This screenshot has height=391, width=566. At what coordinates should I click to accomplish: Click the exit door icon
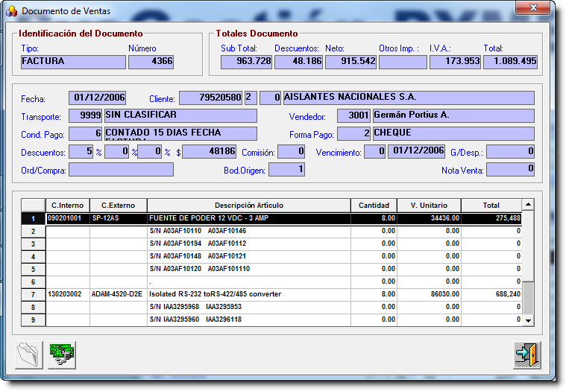[527, 355]
